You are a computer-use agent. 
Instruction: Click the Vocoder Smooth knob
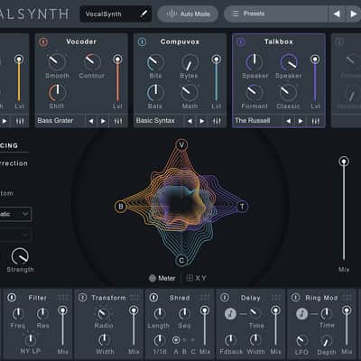57,62
